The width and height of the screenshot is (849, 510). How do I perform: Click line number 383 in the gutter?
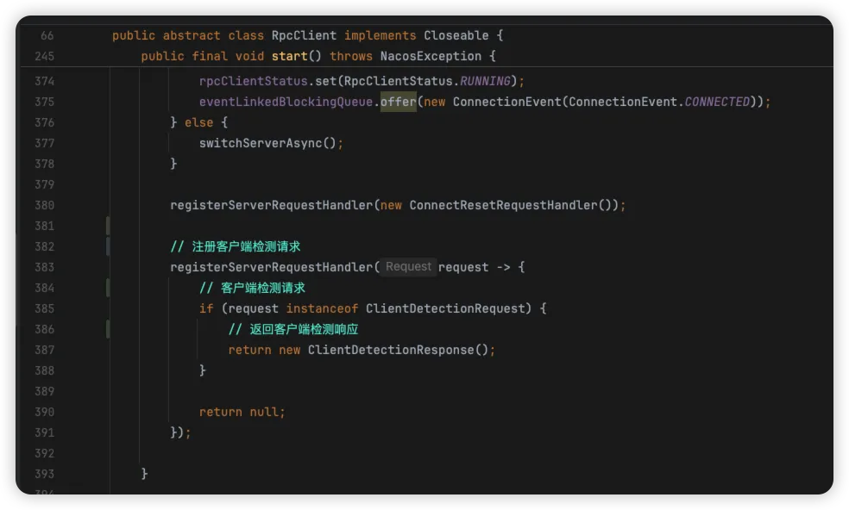point(44,267)
